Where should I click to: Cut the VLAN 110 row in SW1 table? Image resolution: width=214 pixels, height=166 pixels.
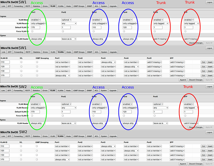[203, 62]
